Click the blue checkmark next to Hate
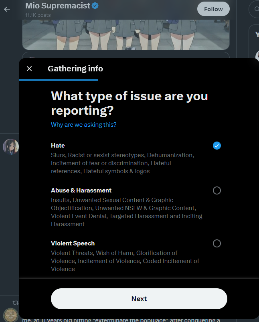Image resolution: width=259 pixels, height=322 pixels. pyautogui.click(x=217, y=146)
